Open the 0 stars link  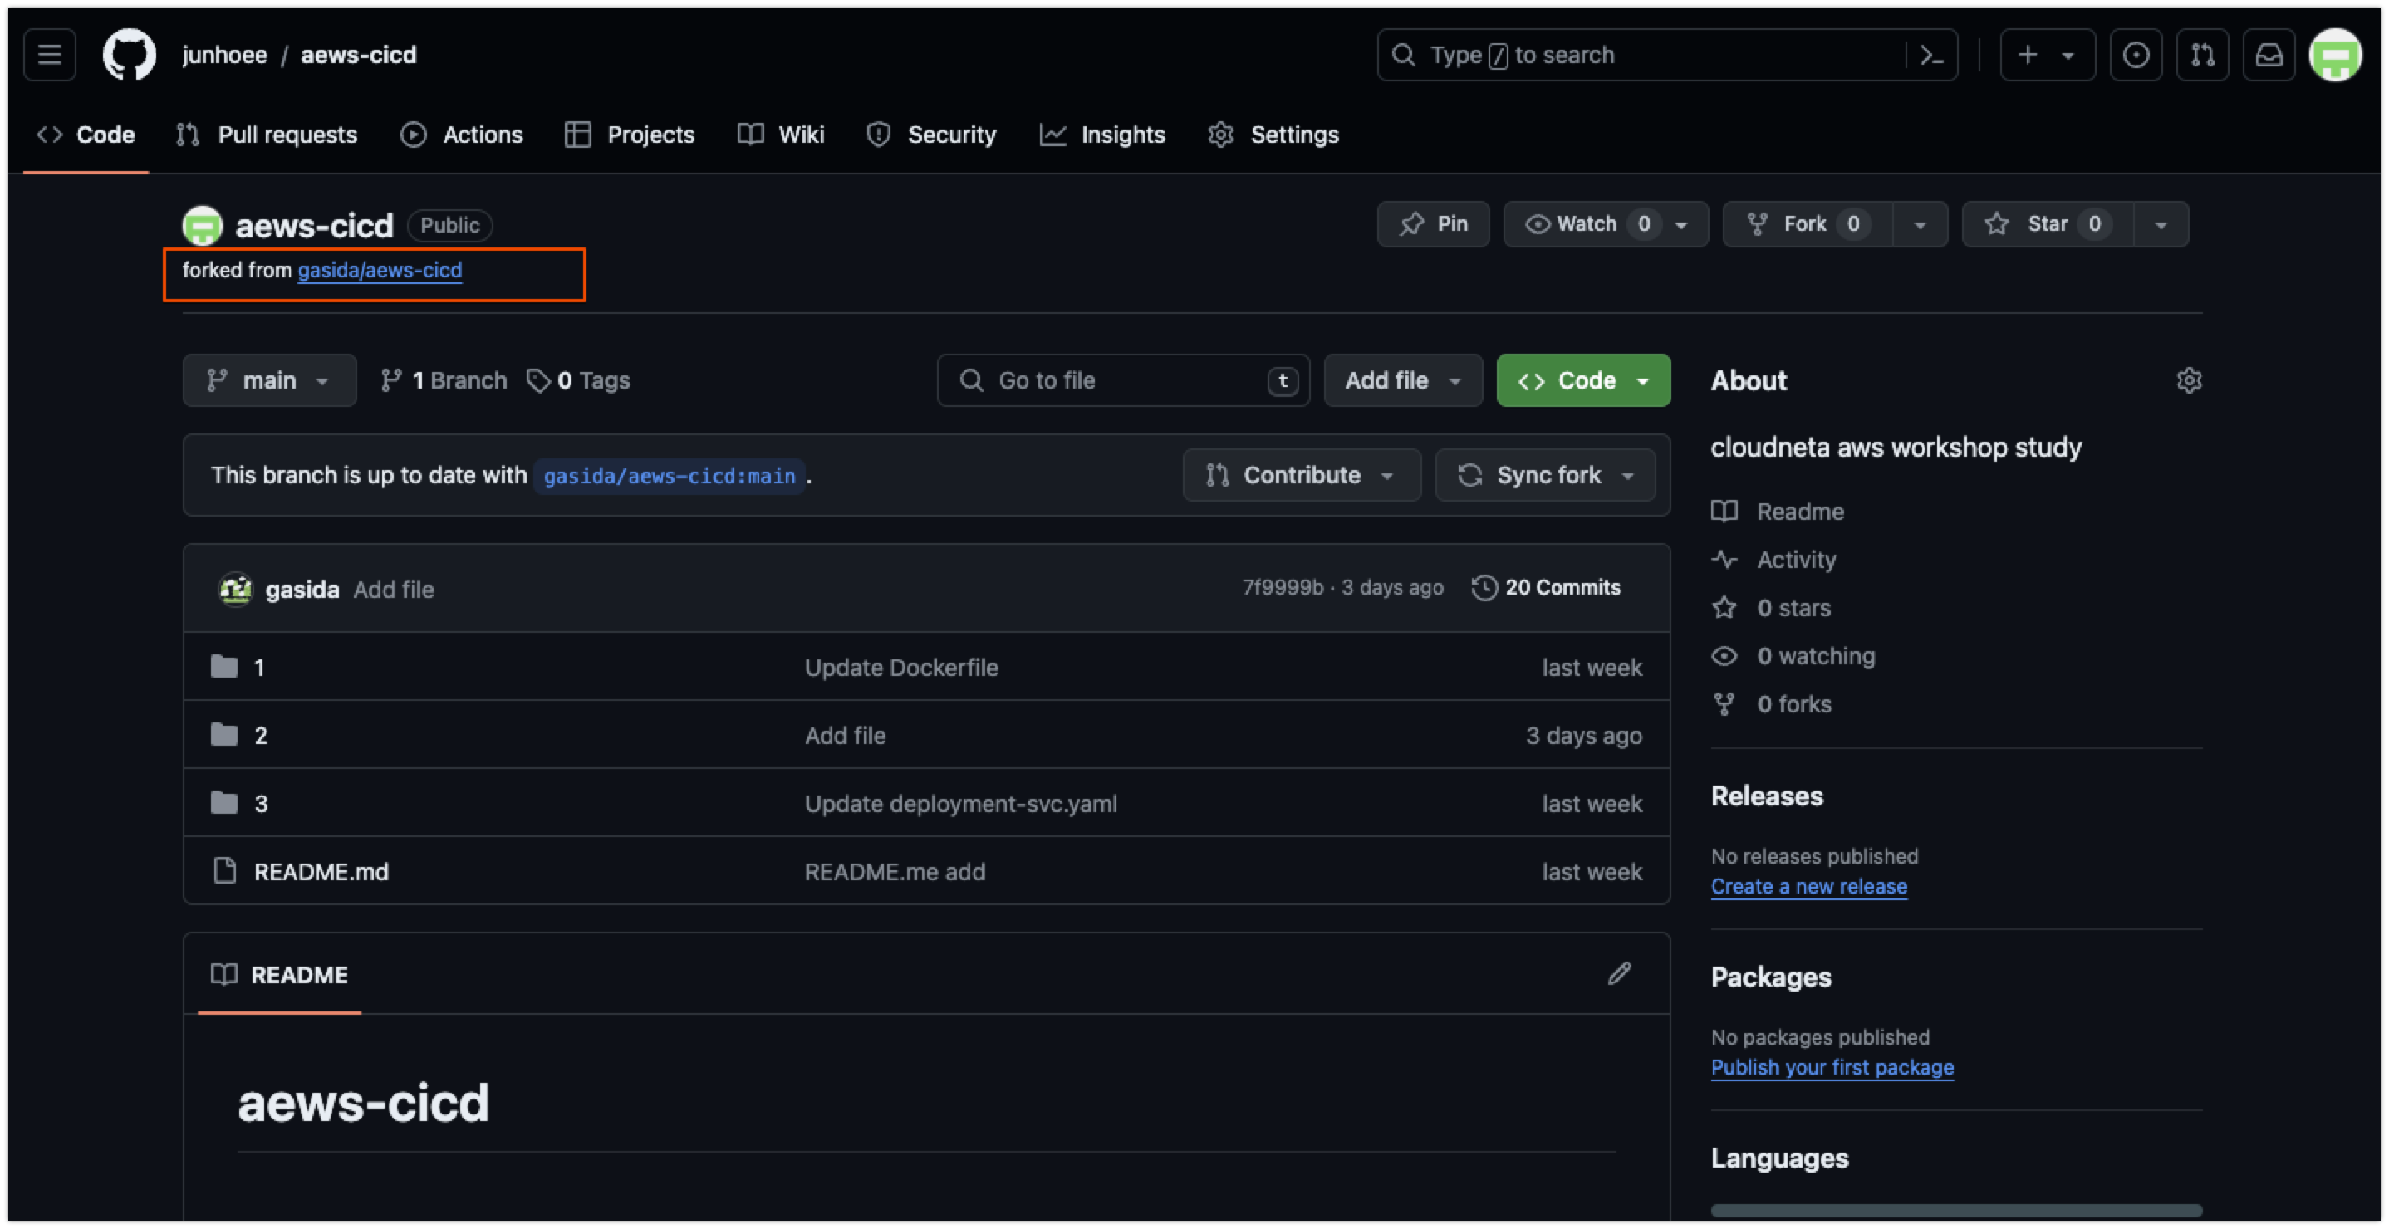tap(1771, 607)
